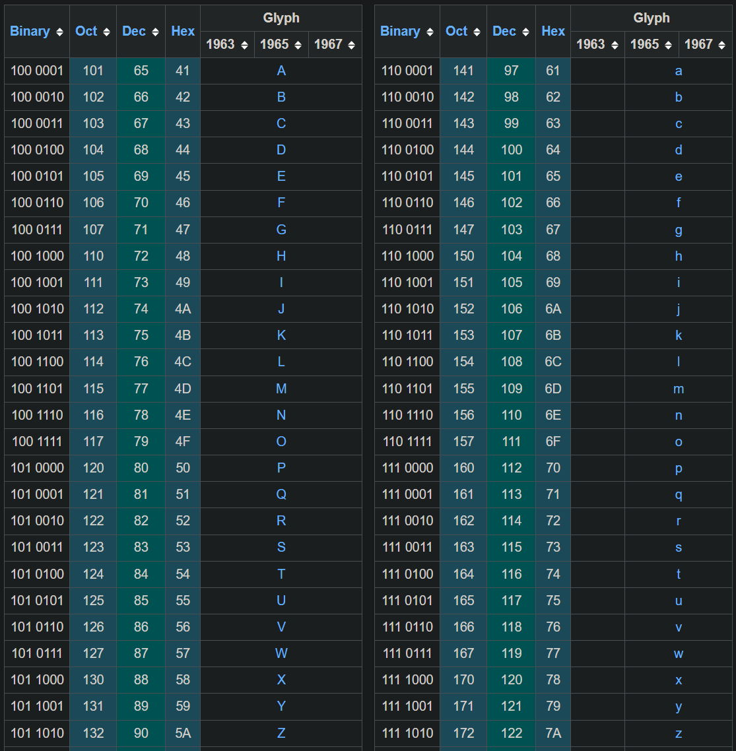Screen dimensions: 736x751
Task: Open the uppercase C glyph link
Action: click(281, 123)
